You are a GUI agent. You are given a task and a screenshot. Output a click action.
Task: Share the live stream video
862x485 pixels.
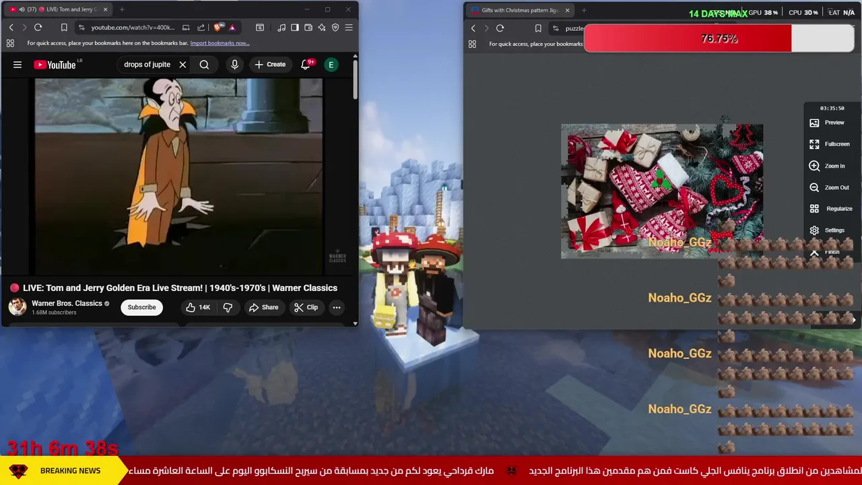(263, 307)
